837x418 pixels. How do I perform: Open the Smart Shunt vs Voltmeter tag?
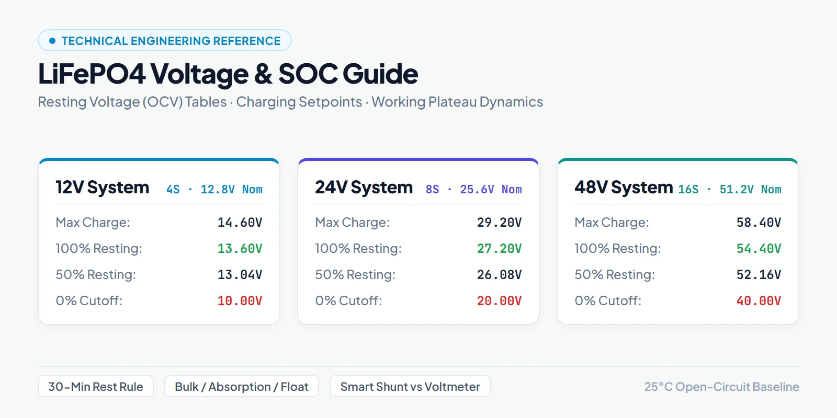pos(410,387)
